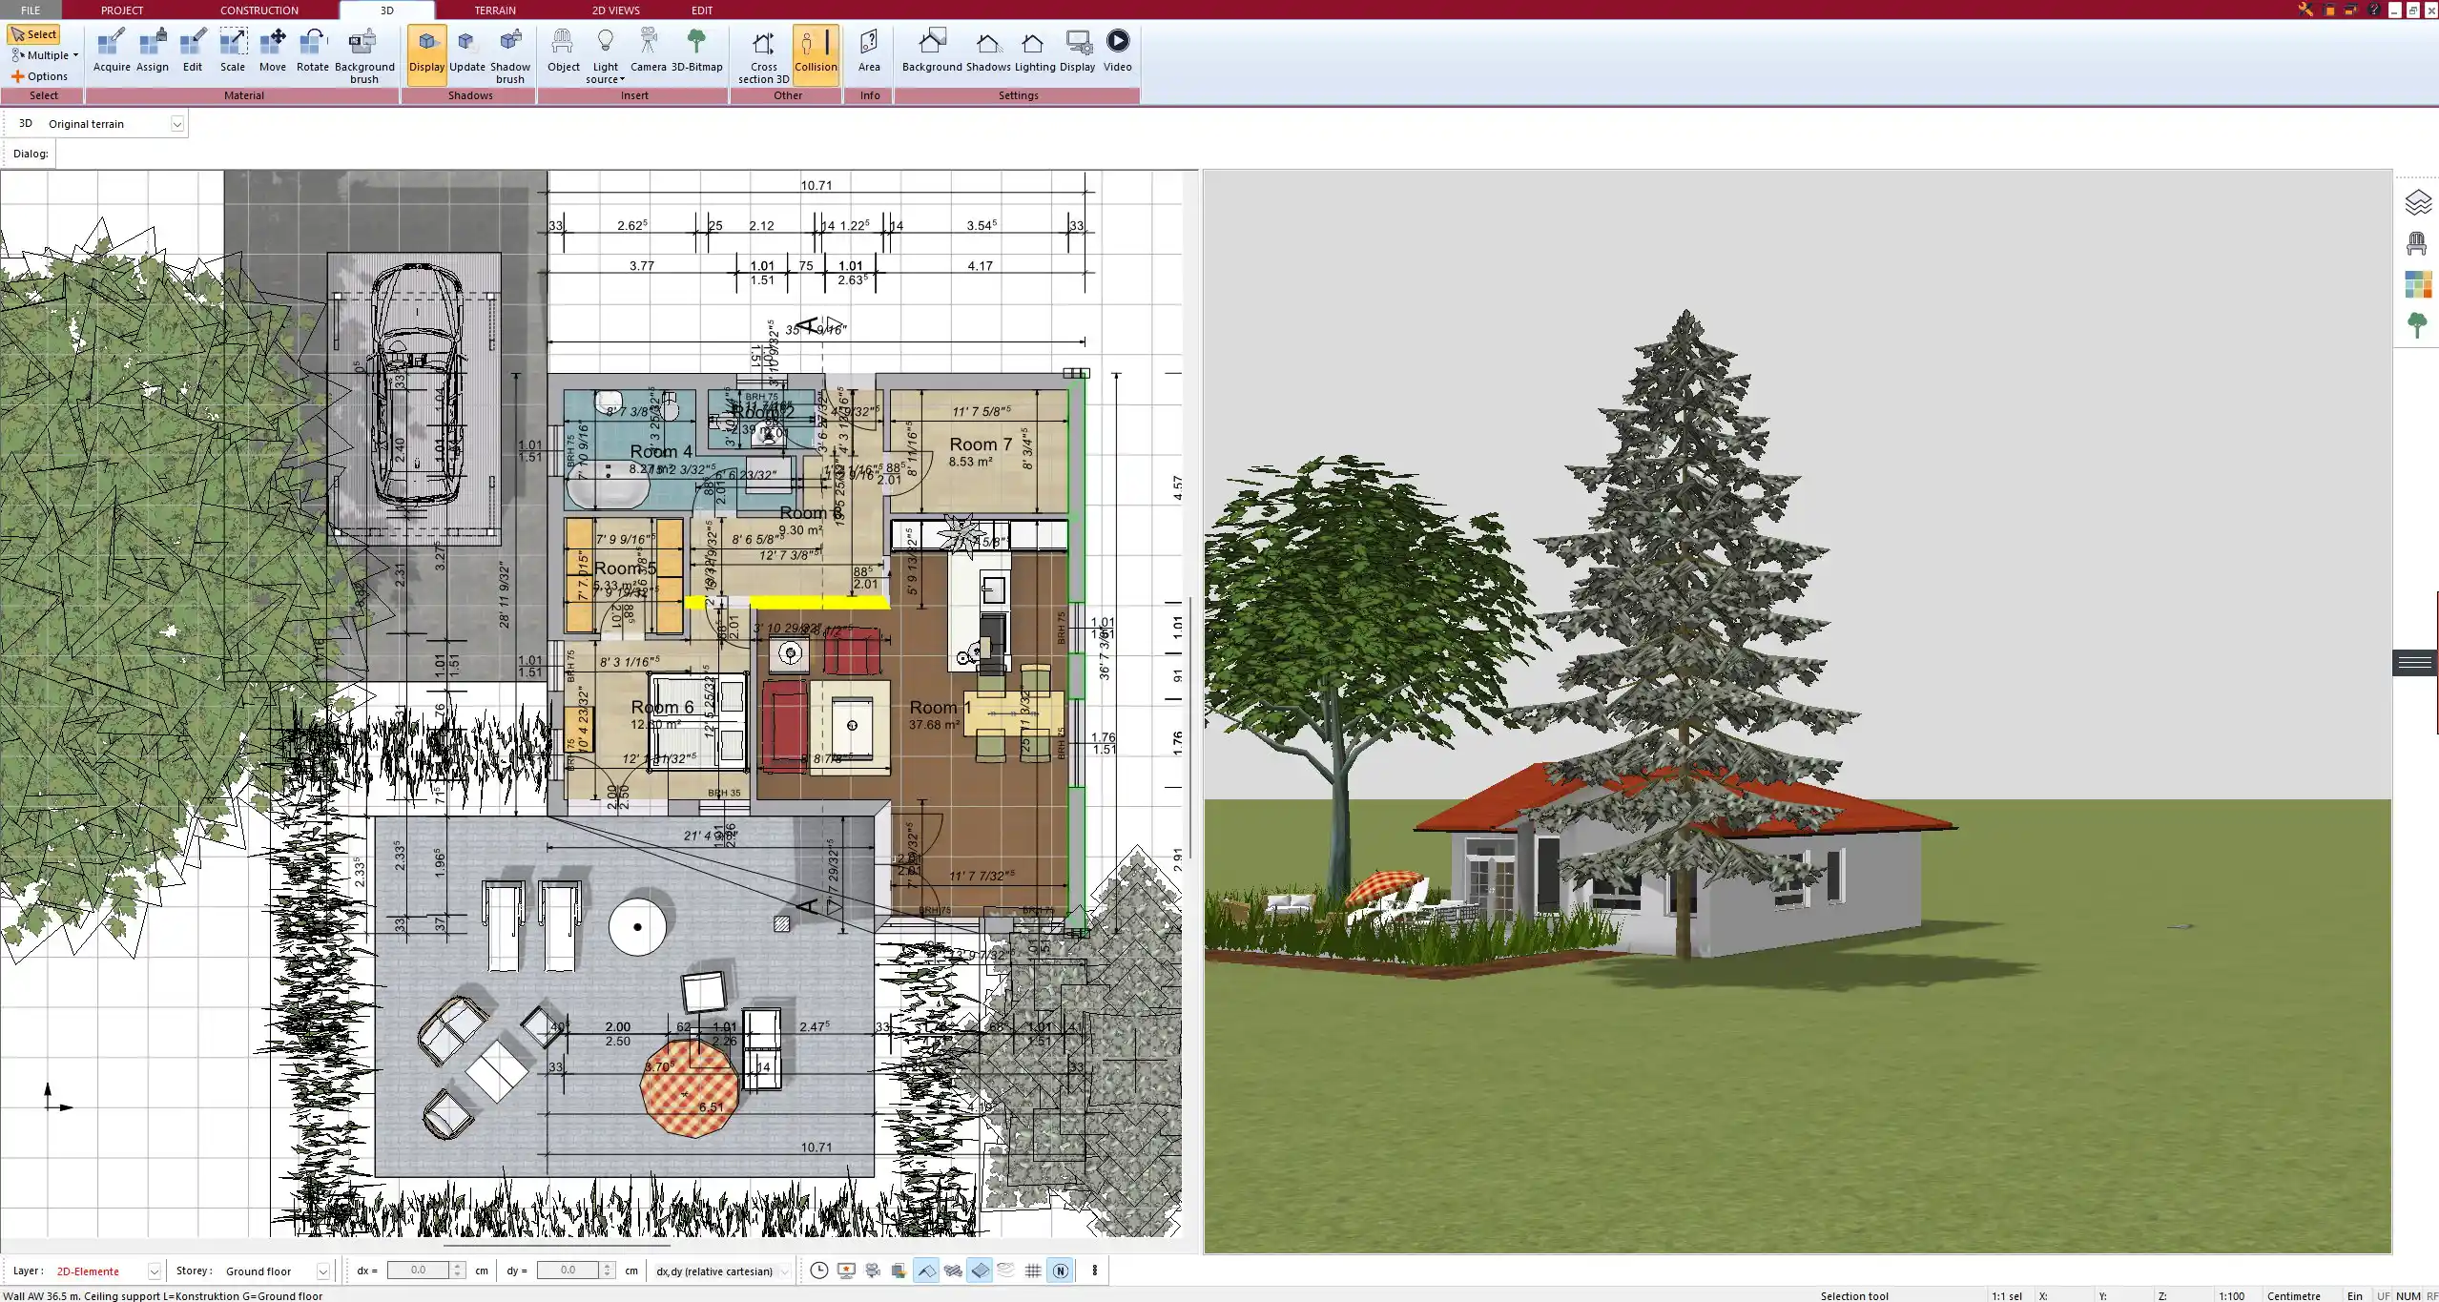Switch to the TERRAIN ribbon tab

[495, 10]
